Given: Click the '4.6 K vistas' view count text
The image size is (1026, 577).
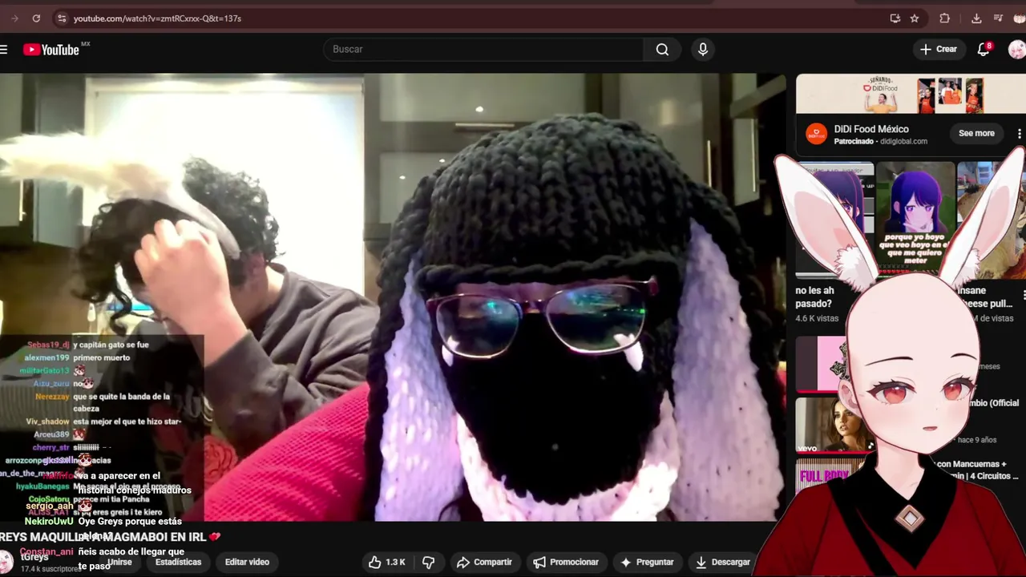Looking at the screenshot, I should [817, 318].
